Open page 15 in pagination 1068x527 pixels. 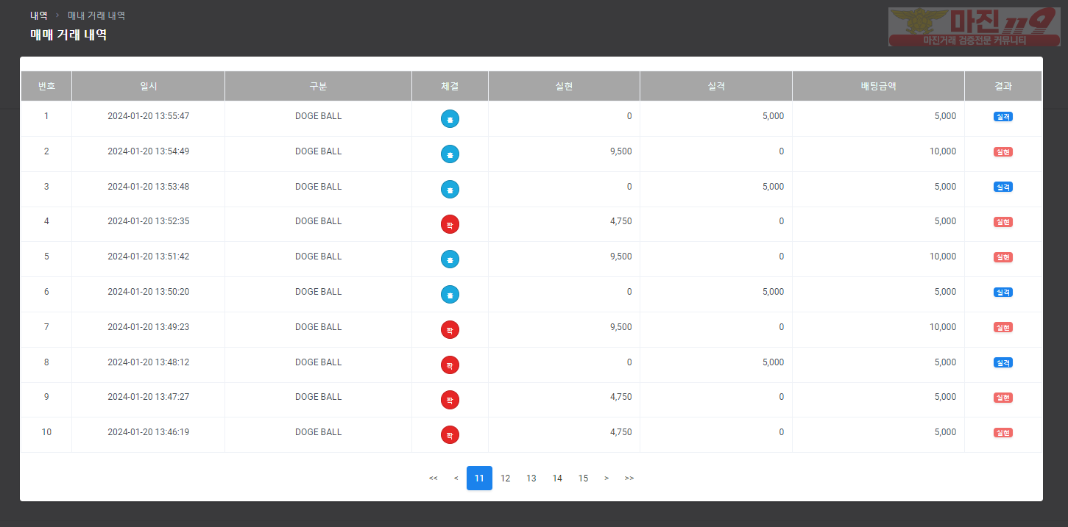pos(583,478)
